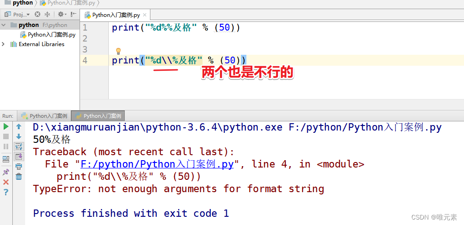Click "Traceback (most recent call last):" in console
464x225 pixels.
point(133,152)
